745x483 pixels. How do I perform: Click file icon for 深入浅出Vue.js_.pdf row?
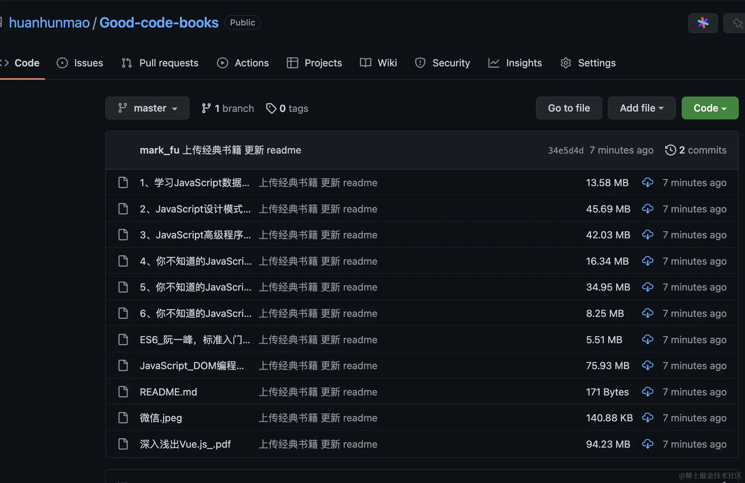(x=123, y=444)
